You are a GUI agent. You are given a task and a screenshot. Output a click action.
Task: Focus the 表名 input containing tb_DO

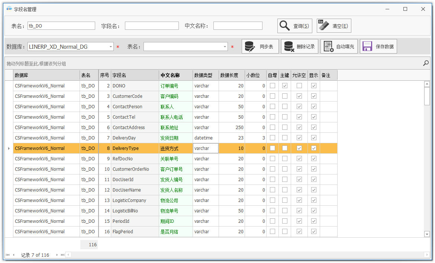(x=61, y=26)
